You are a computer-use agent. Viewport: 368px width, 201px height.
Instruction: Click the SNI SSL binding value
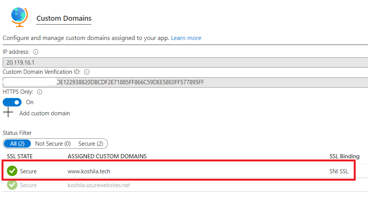tap(339, 171)
